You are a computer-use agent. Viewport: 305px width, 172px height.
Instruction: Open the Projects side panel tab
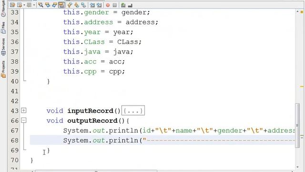3,69
